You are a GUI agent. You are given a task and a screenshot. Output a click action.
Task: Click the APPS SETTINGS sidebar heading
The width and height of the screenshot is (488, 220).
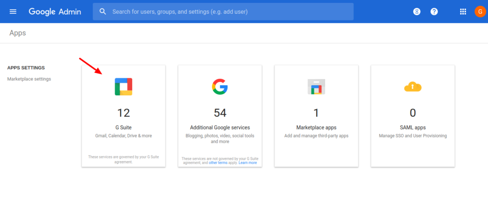pos(26,68)
